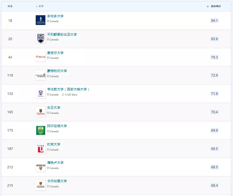This screenshot has height=196, width=233.
Task: Open the 滑铁卢大学 link
Action: pos(55,162)
